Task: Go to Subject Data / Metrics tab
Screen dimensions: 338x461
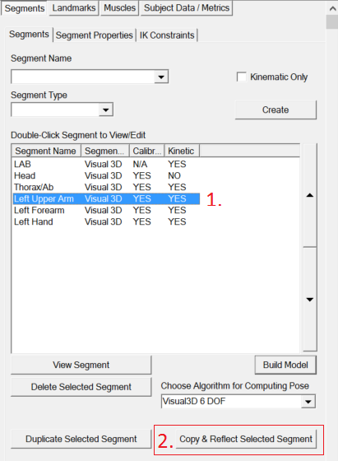Action: click(x=187, y=8)
